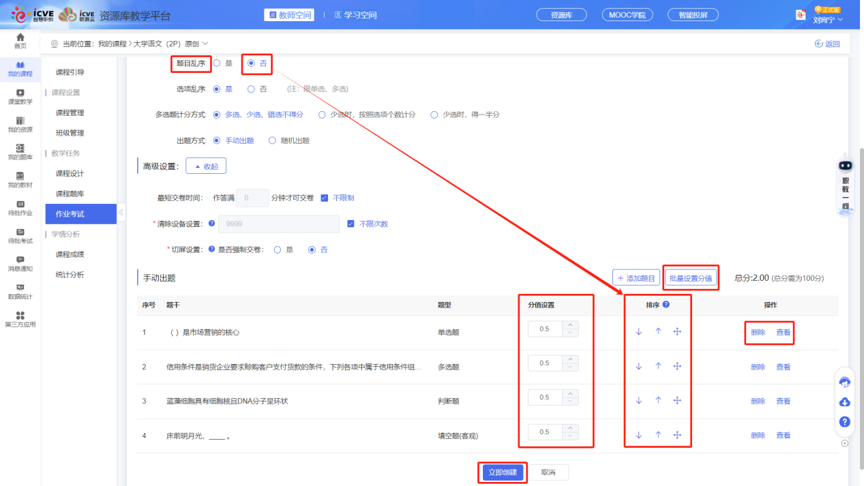Select 是 for 题目乱序 question shuffle
The image size is (864, 486).
click(x=217, y=63)
